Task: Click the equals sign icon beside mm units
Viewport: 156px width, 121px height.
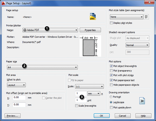Action: 102,94
